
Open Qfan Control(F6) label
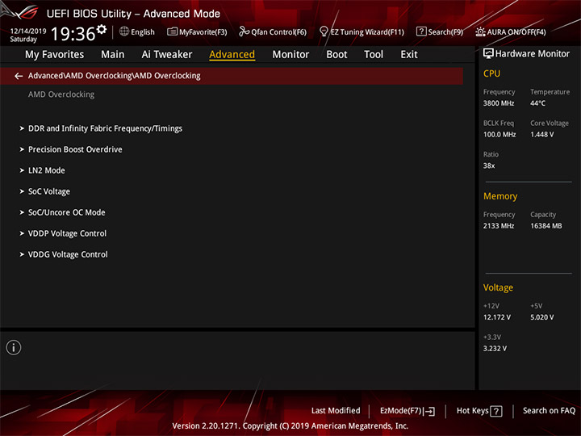coord(278,32)
